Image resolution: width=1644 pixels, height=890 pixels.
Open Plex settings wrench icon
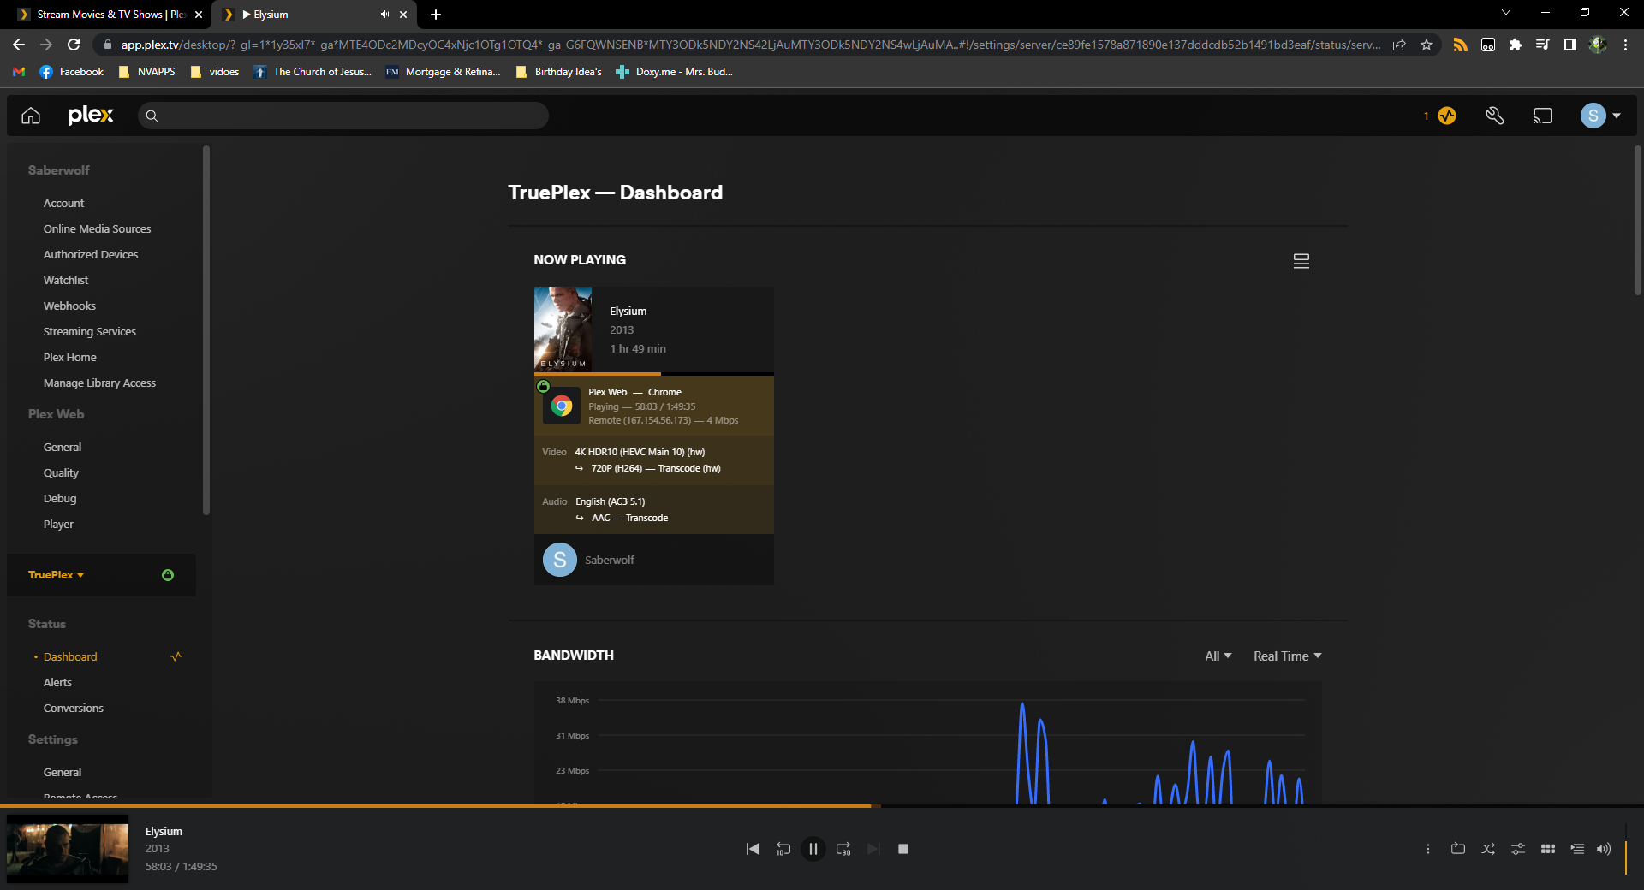point(1495,116)
